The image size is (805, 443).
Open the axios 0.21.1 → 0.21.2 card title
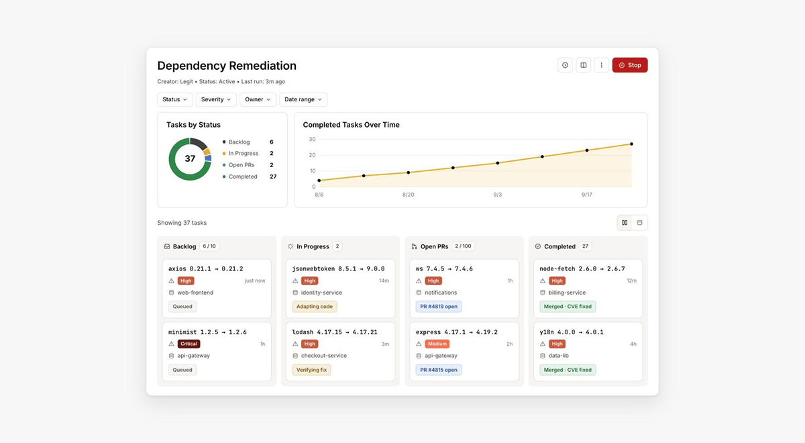(x=206, y=268)
